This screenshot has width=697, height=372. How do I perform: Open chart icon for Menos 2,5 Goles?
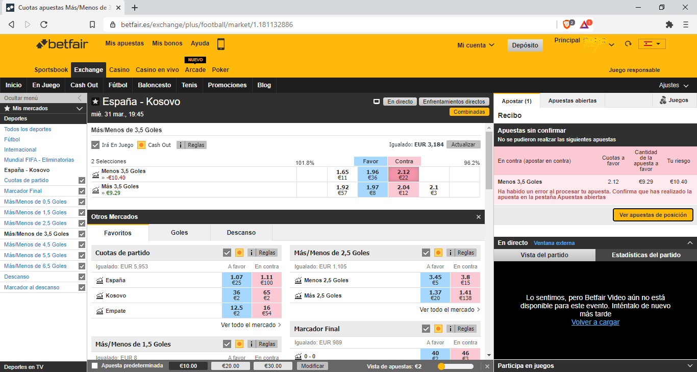click(298, 280)
